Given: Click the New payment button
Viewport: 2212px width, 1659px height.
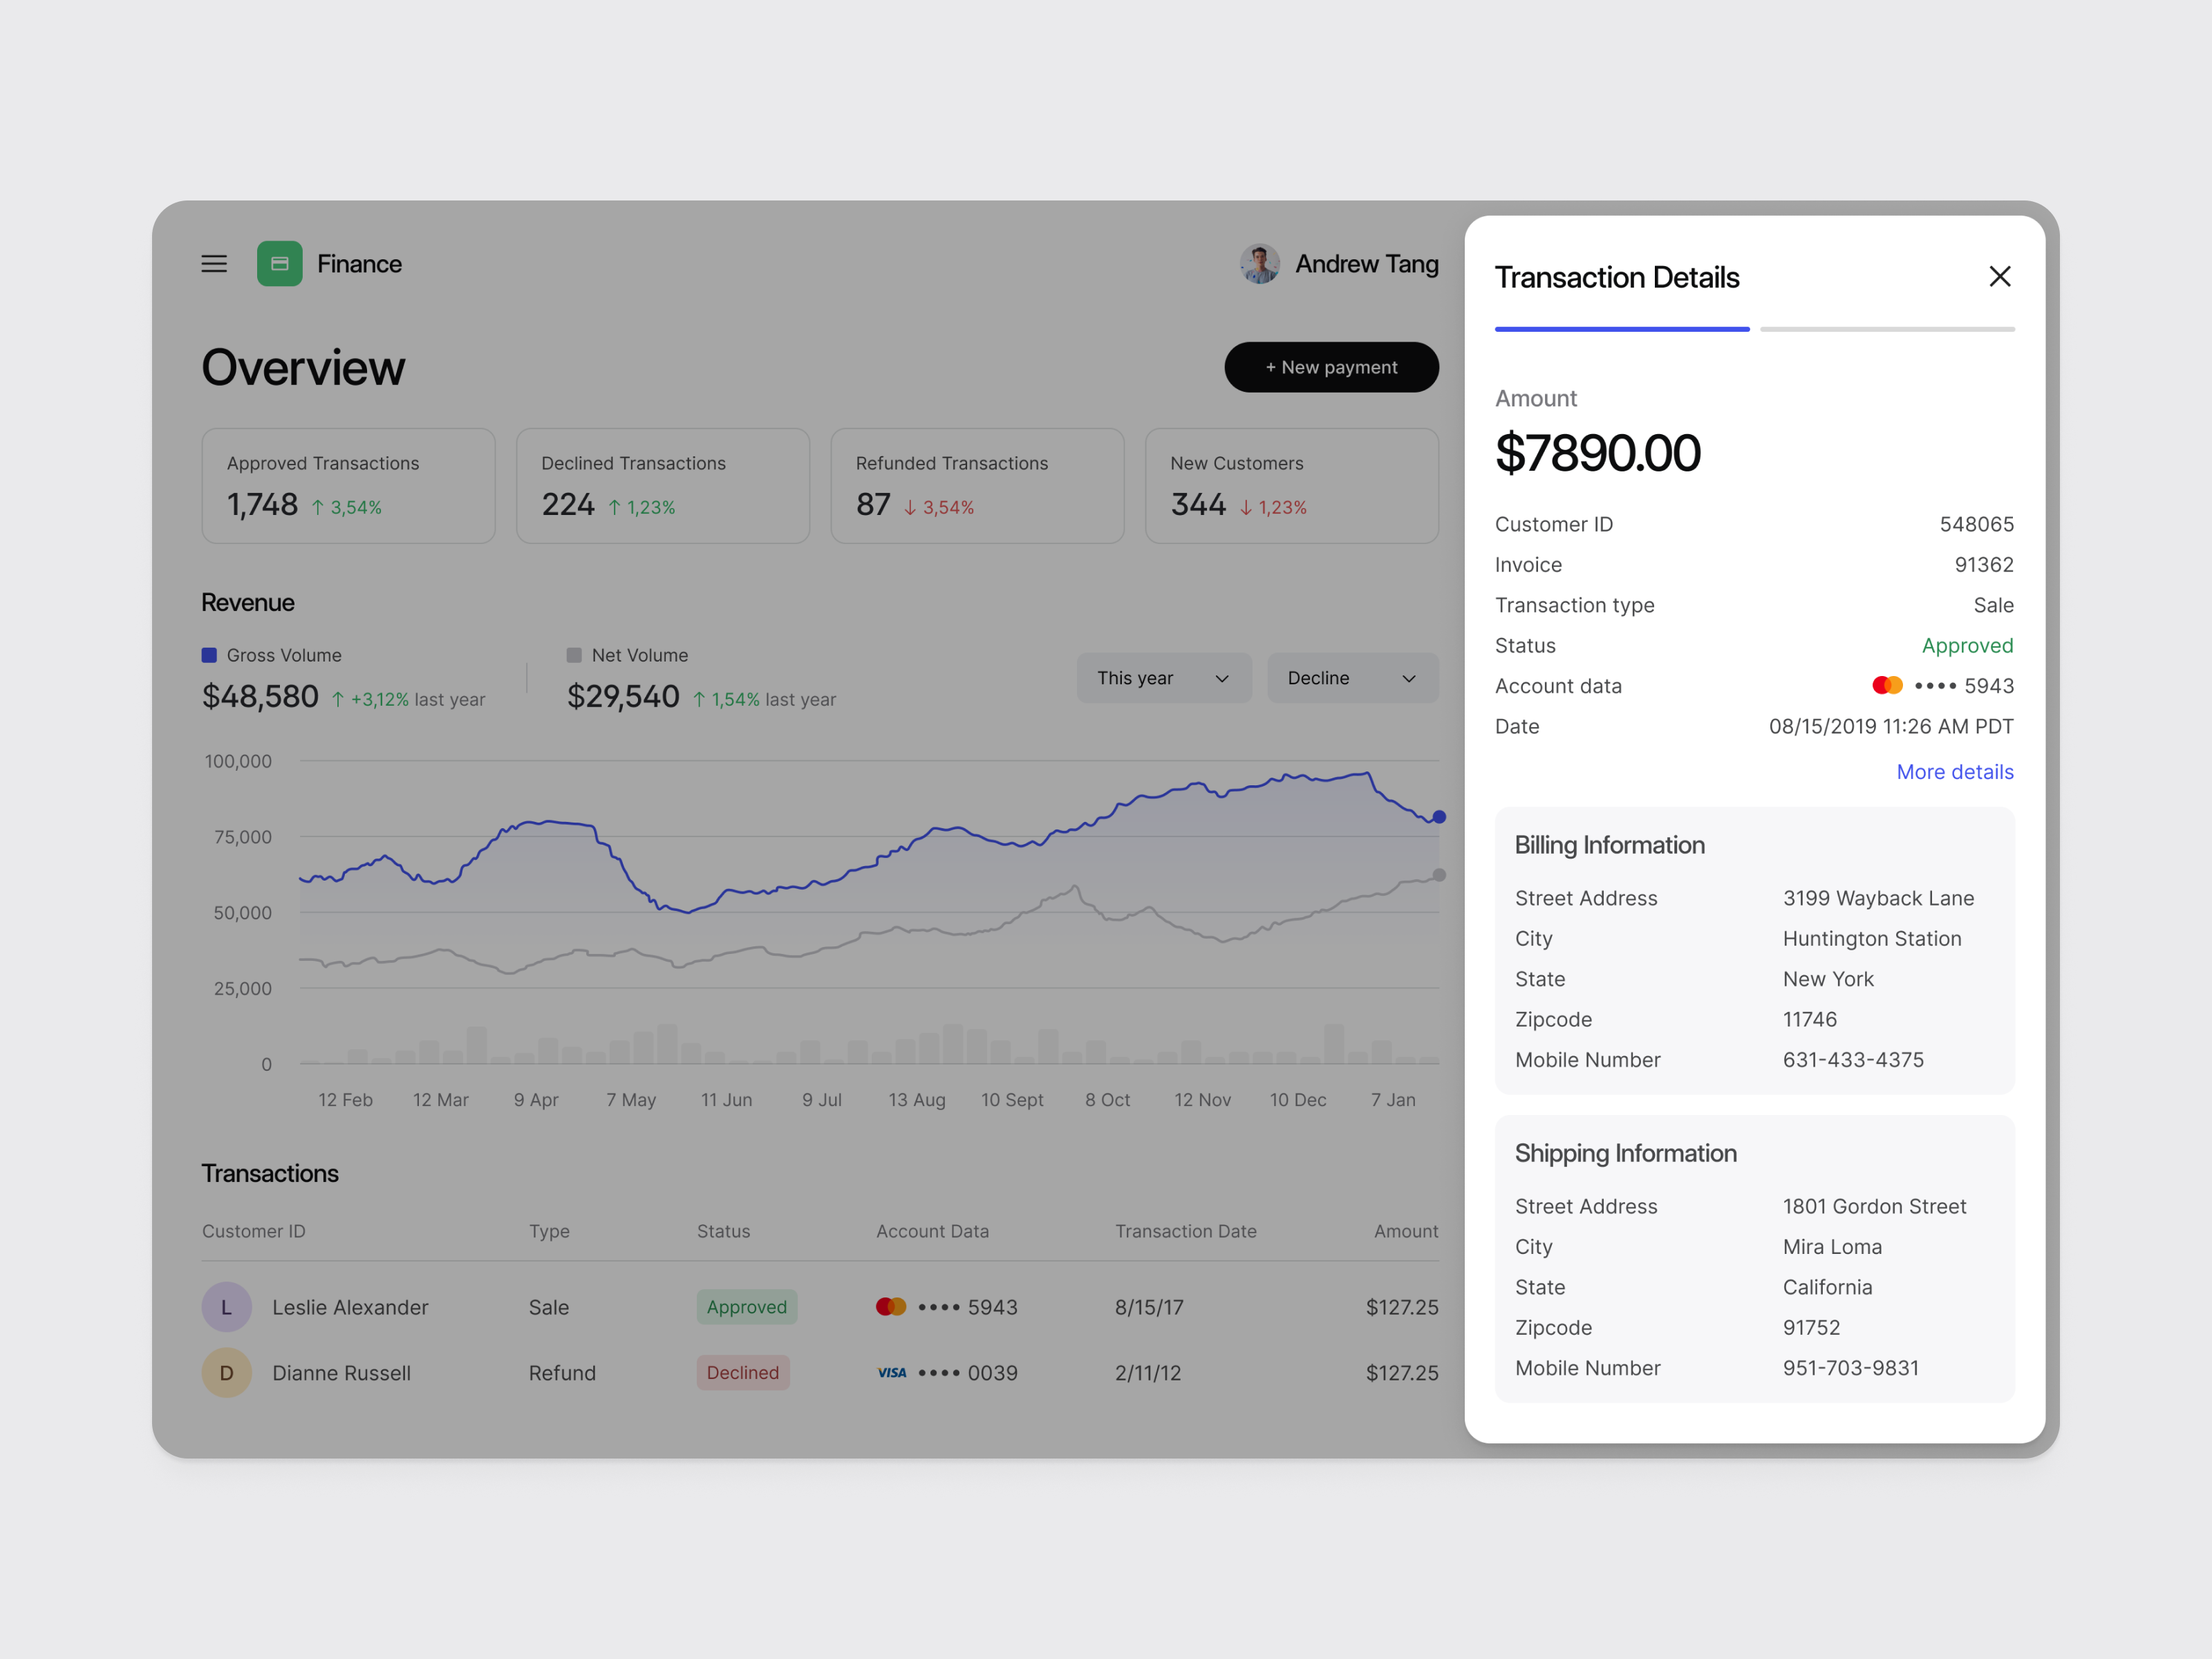Looking at the screenshot, I should [1331, 367].
